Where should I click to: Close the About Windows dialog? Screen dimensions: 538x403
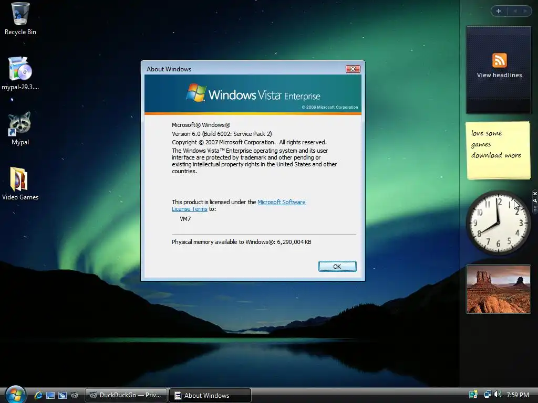353,69
